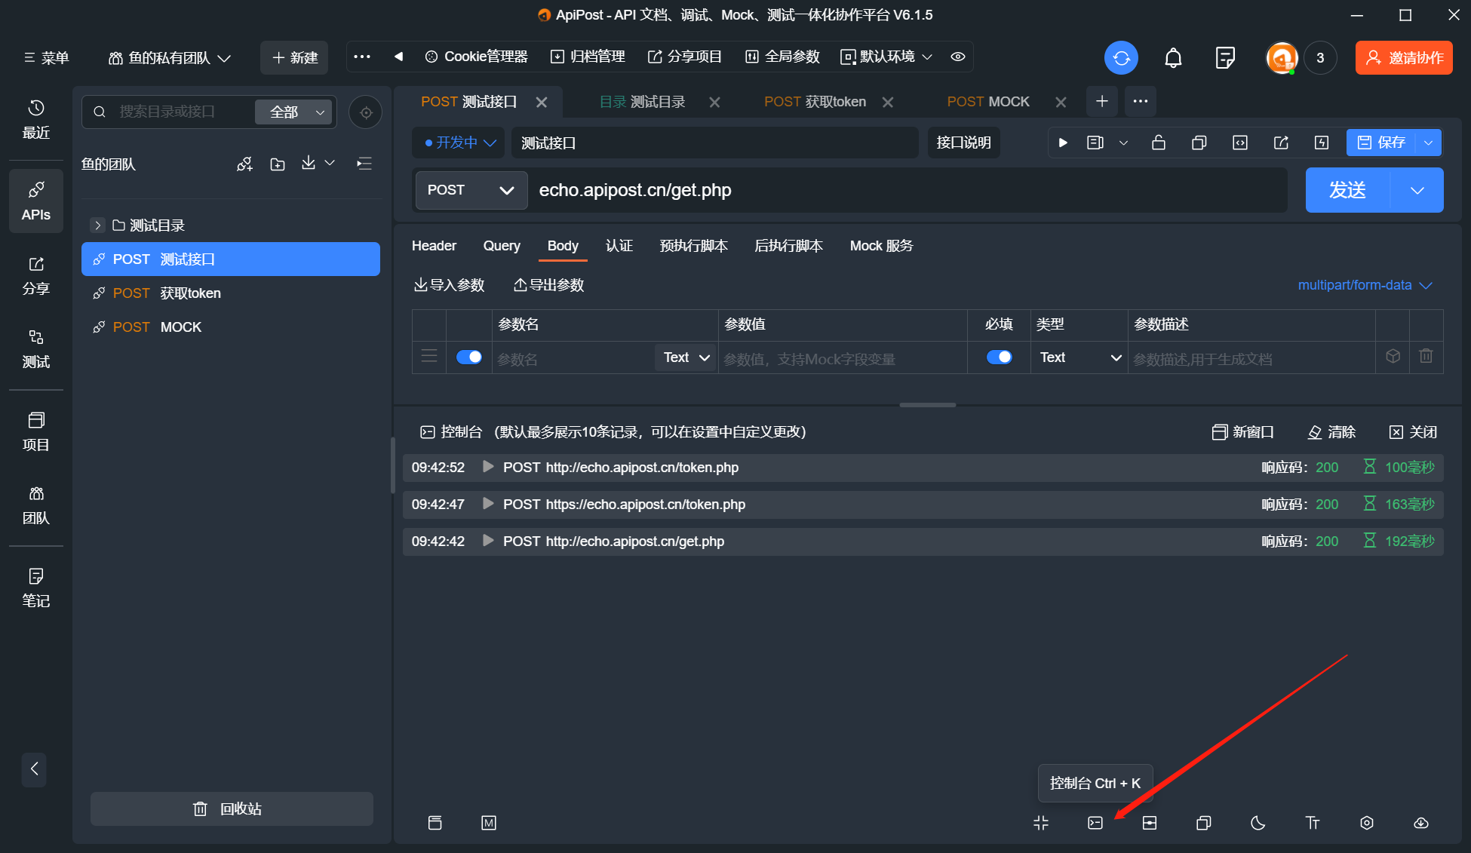The image size is (1471, 853).
Task: Open the 回收站 recycle bin
Action: click(x=232, y=809)
